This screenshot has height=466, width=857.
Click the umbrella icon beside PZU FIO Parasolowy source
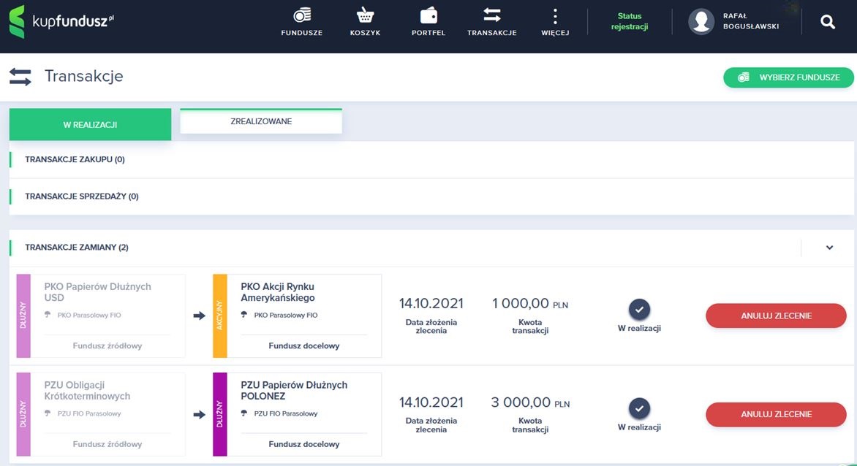coord(48,413)
